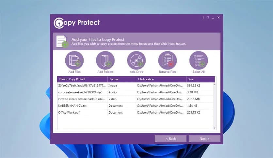This screenshot has width=273, height=158.
Task: Click the document-plus icon in header banner
Action: coord(62,41)
